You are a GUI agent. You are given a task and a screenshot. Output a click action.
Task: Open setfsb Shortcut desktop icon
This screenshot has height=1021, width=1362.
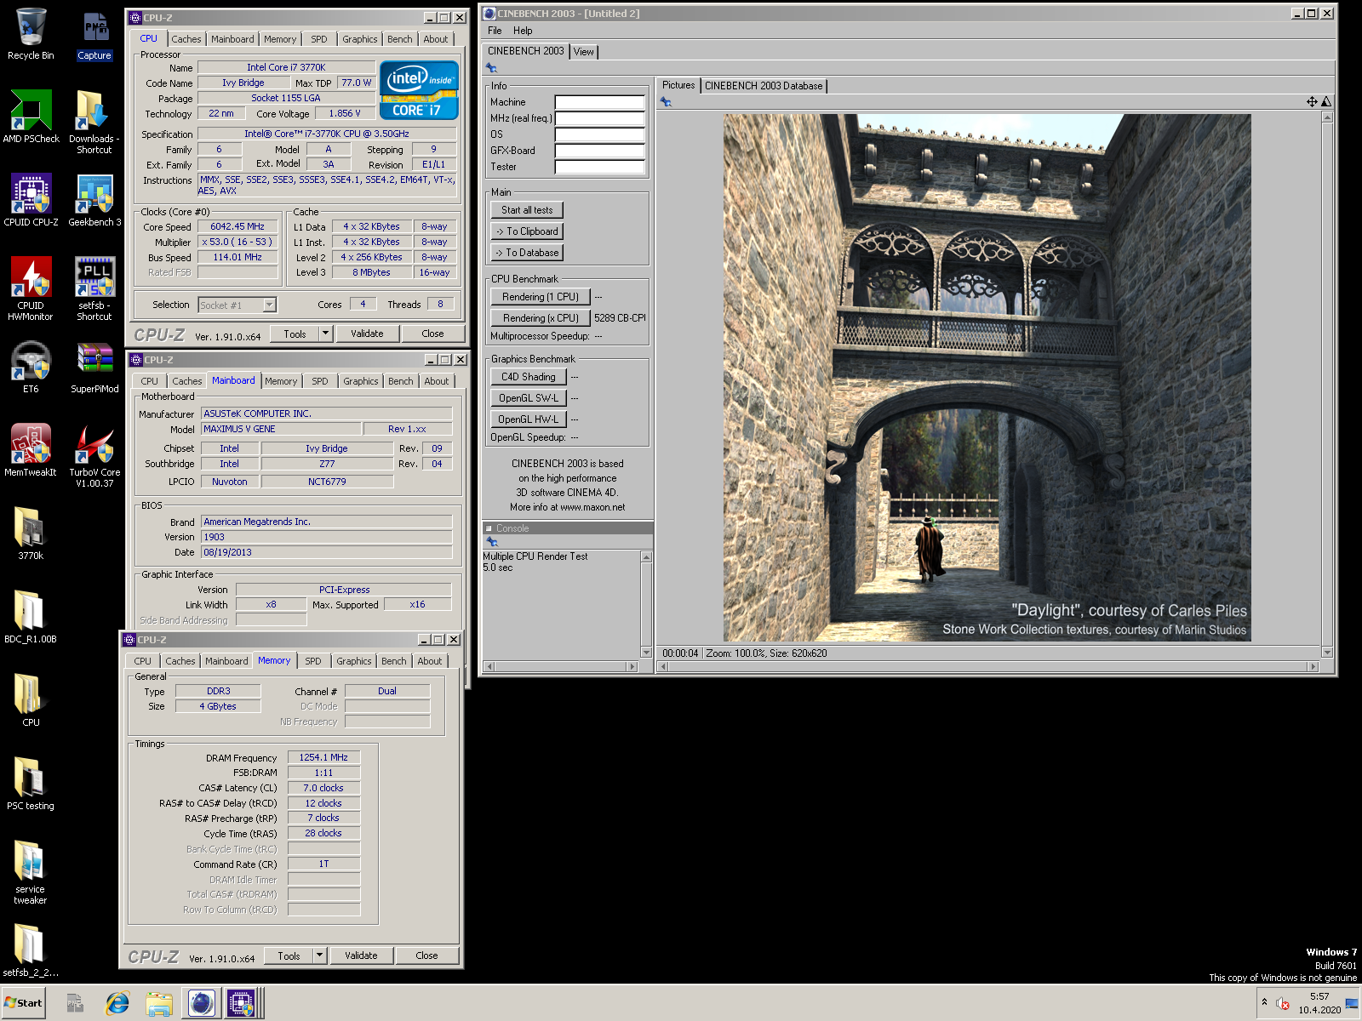tap(94, 288)
